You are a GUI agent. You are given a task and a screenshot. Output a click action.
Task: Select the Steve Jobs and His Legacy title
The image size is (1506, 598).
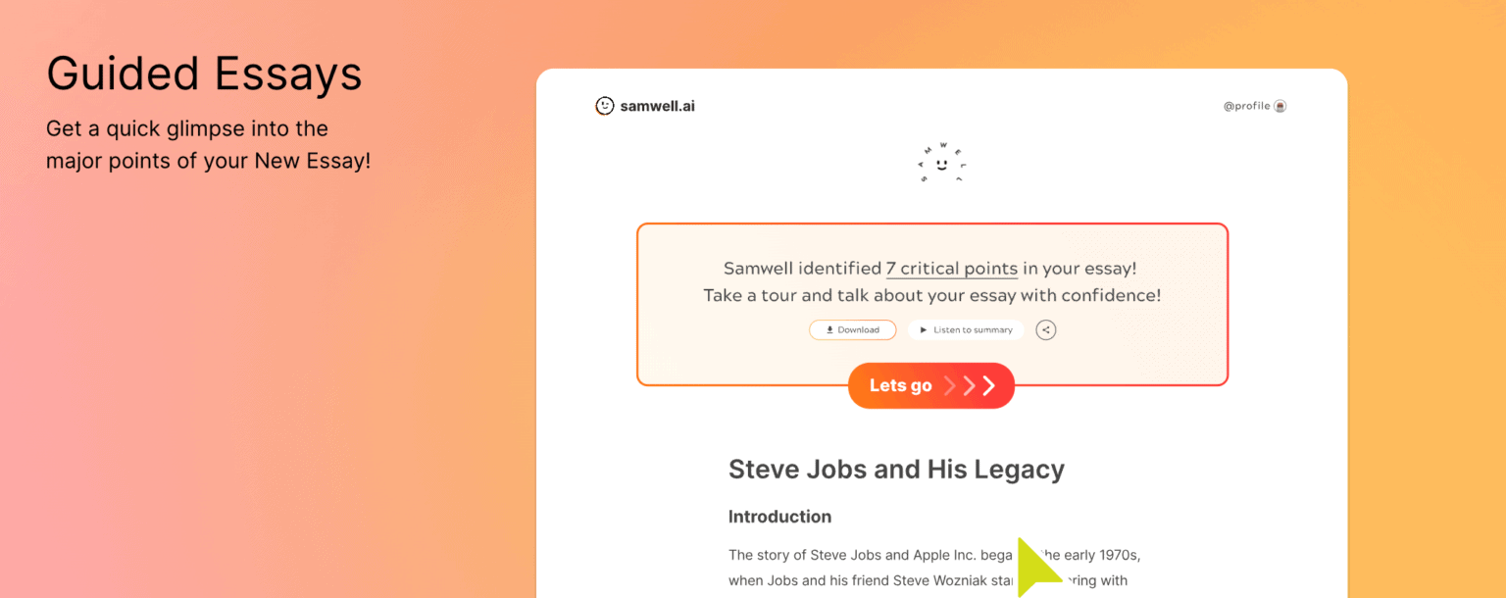pyautogui.click(x=895, y=469)
